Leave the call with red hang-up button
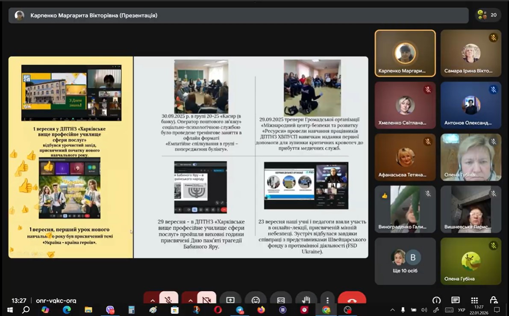Viewport: 509px width, 316px height. (352, 300)
